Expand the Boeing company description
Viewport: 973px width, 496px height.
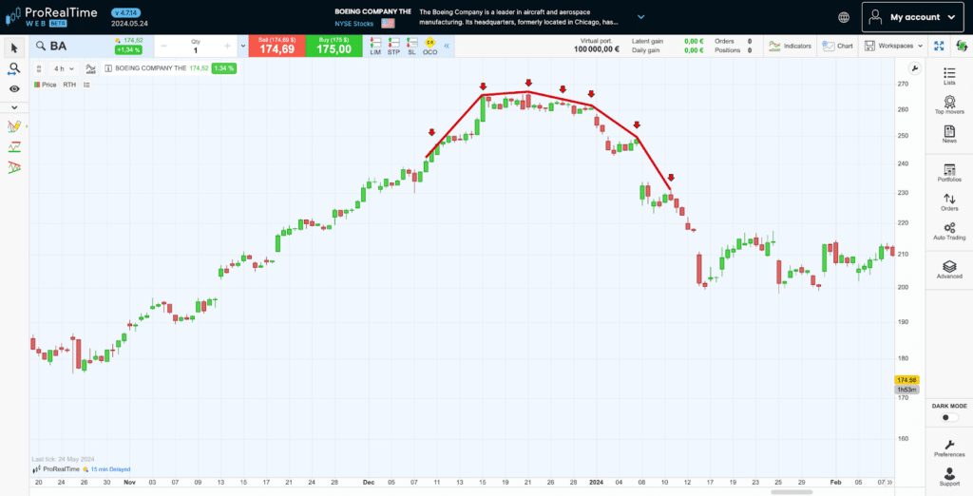(641, 17)
